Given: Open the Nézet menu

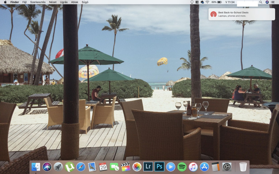Looking at the screenshot, I should [x=53, y=2].
